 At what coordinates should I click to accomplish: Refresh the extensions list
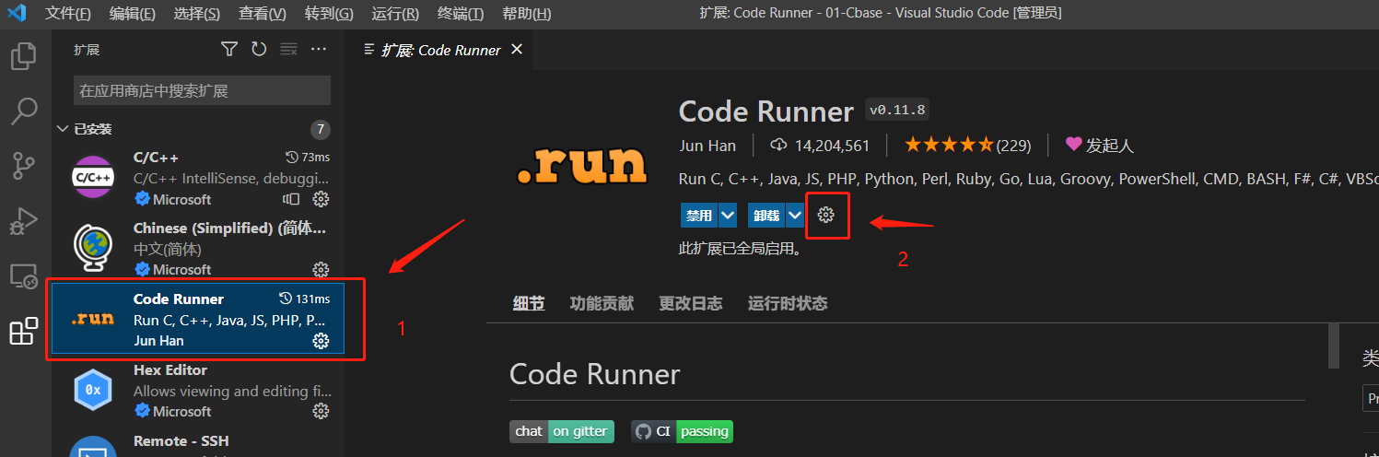point(259,49)
